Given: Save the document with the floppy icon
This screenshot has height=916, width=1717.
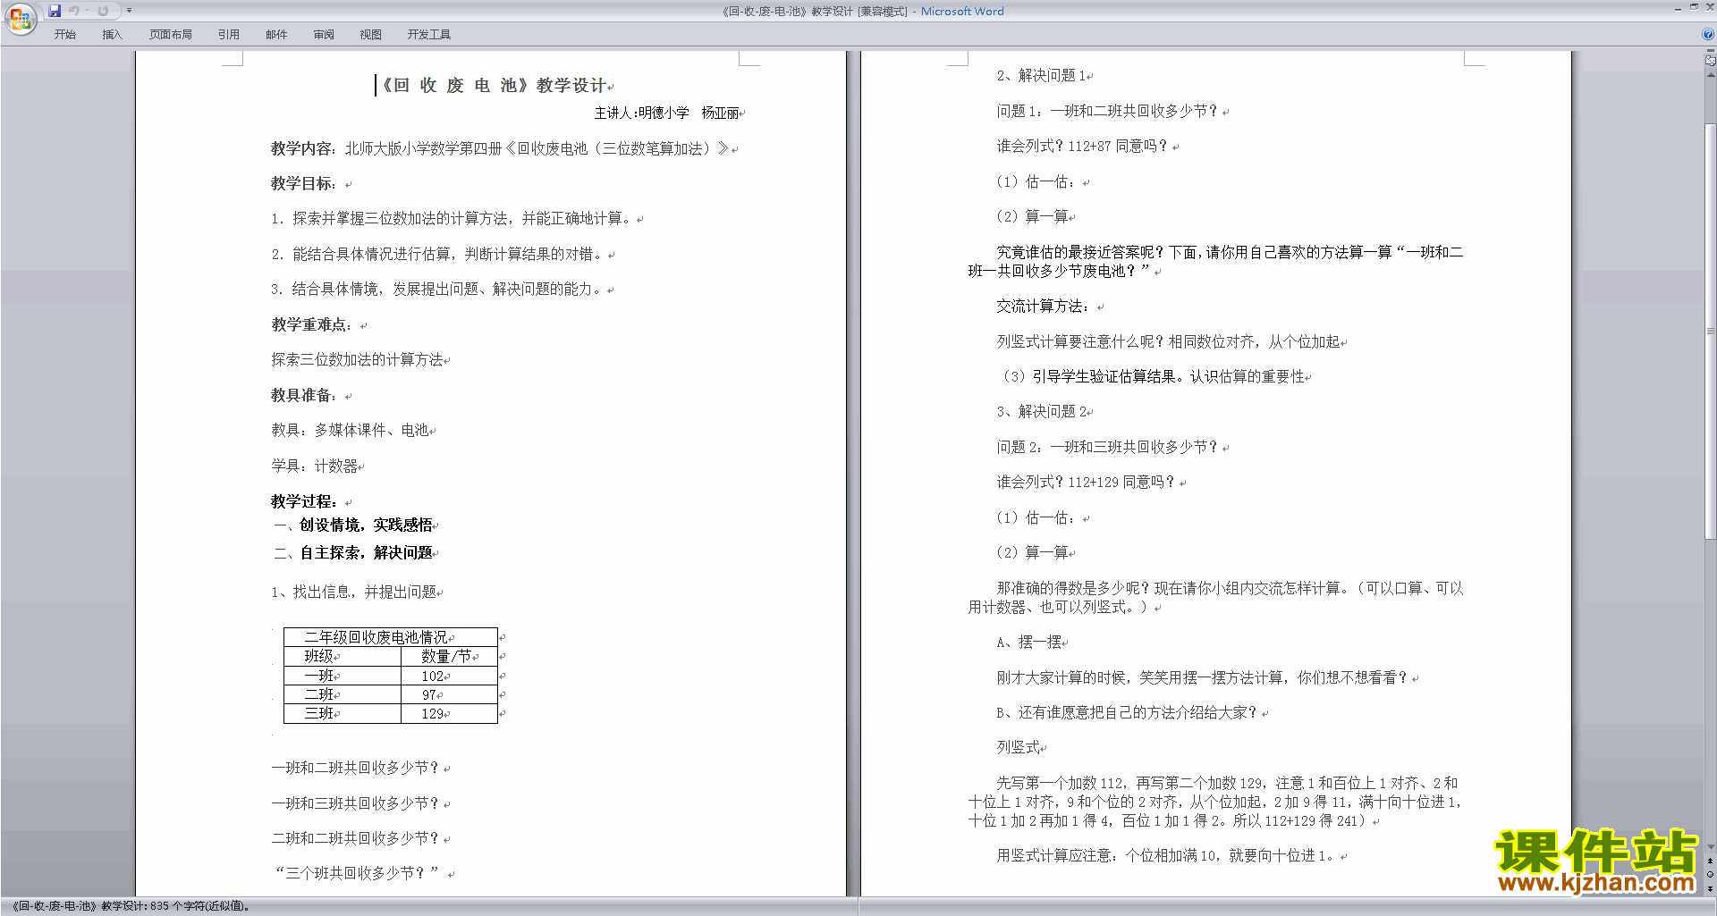Looking at the screenshot, I should 55,11.
